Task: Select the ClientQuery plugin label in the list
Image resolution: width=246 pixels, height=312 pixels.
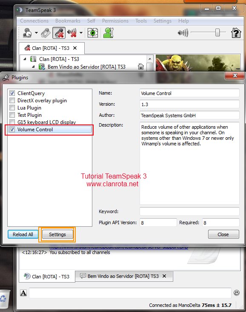Action: click(x=31, y=93)
